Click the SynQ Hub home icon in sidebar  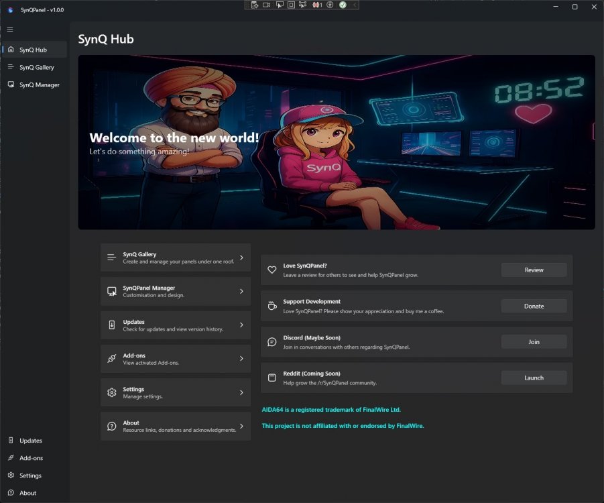(x=11, y=50)
